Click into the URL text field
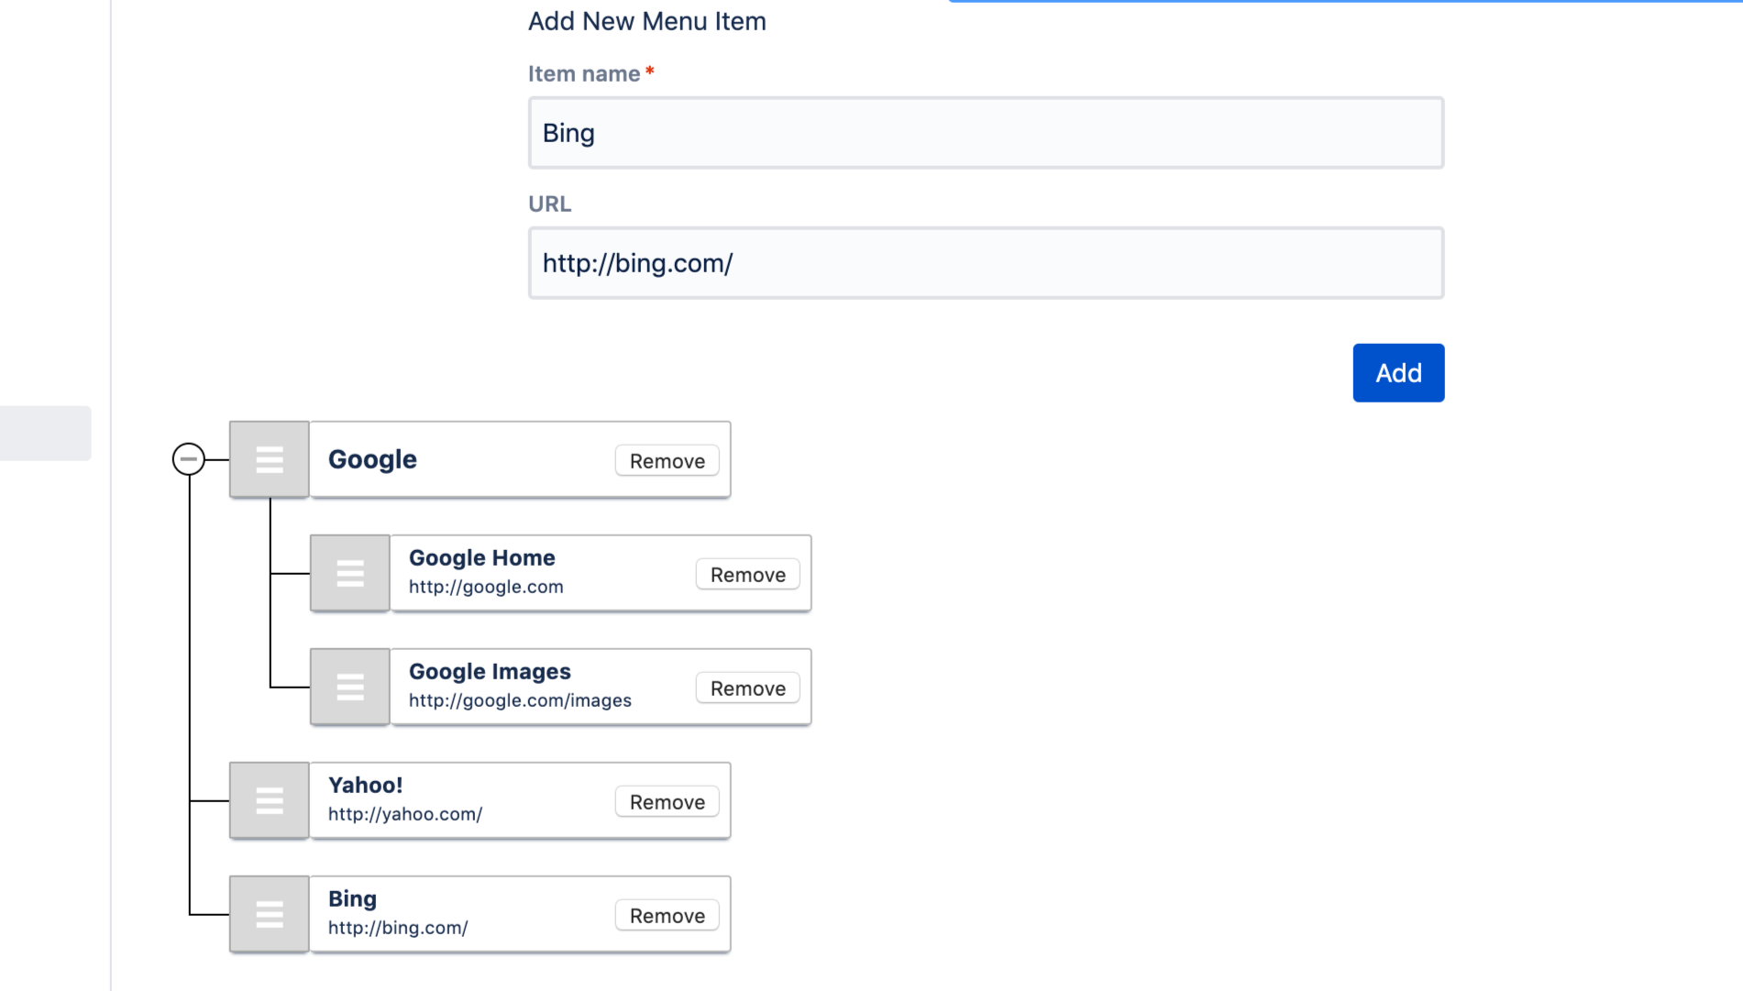The height and width of the screenshot is (991, 1743). [x=986, y=263]
